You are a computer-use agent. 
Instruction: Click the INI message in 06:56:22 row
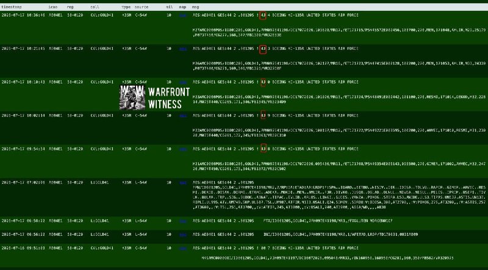340,235
